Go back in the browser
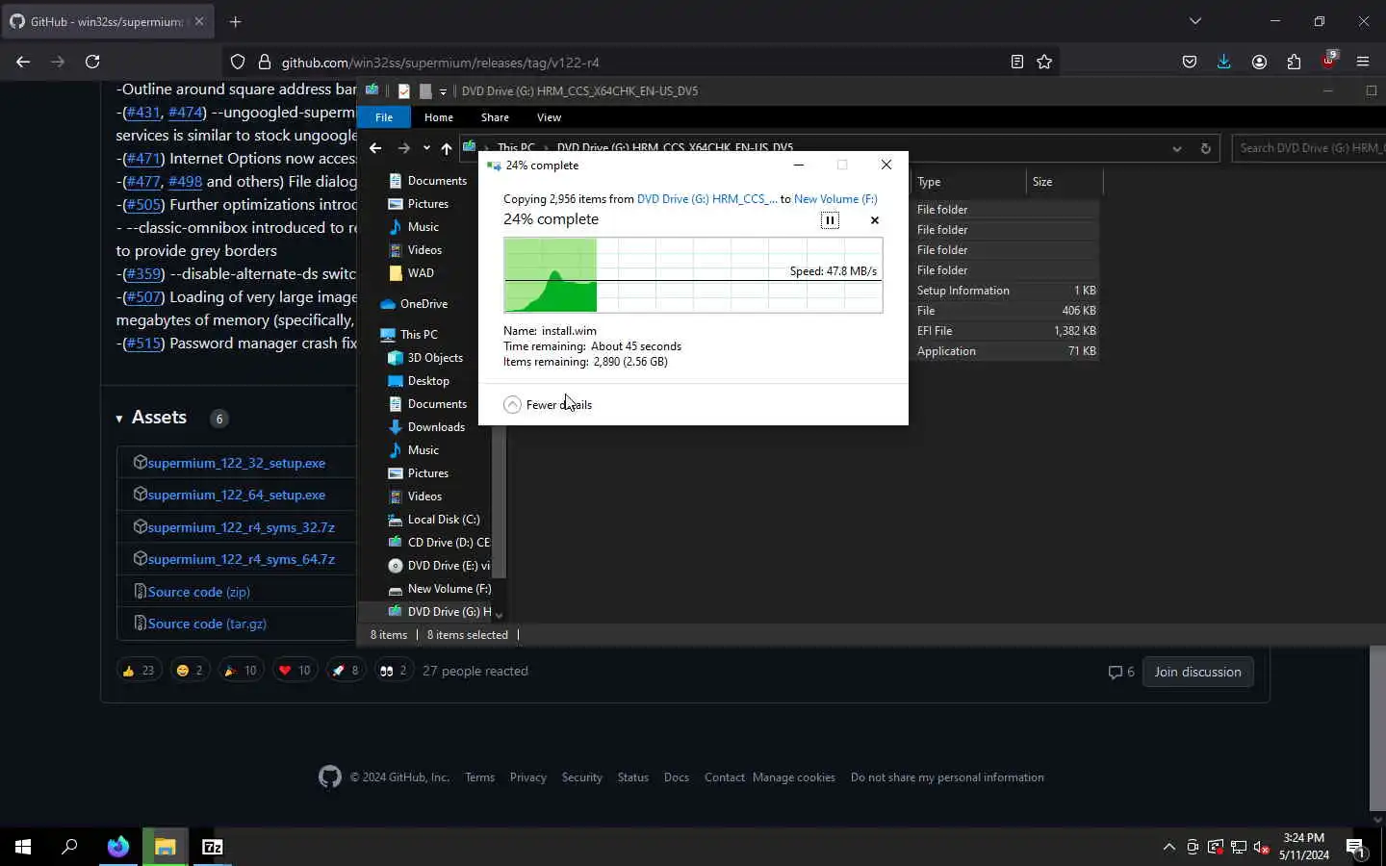The height and width of the screenshot is (866, 1386). click(x=23, y=62)
